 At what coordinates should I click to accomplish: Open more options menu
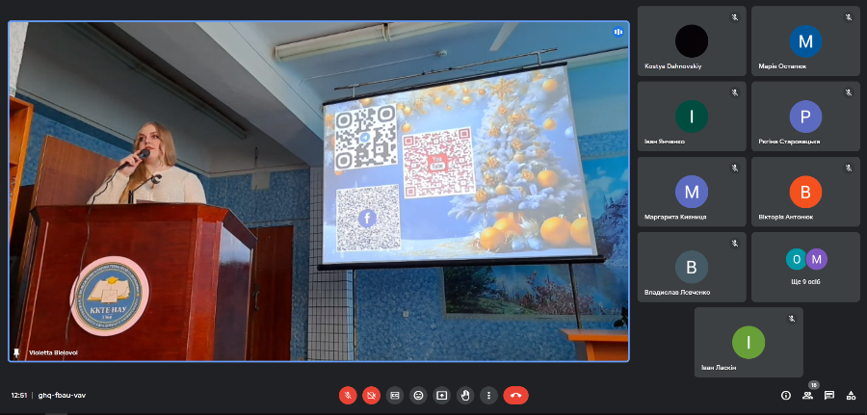click(x=488, y=395)
